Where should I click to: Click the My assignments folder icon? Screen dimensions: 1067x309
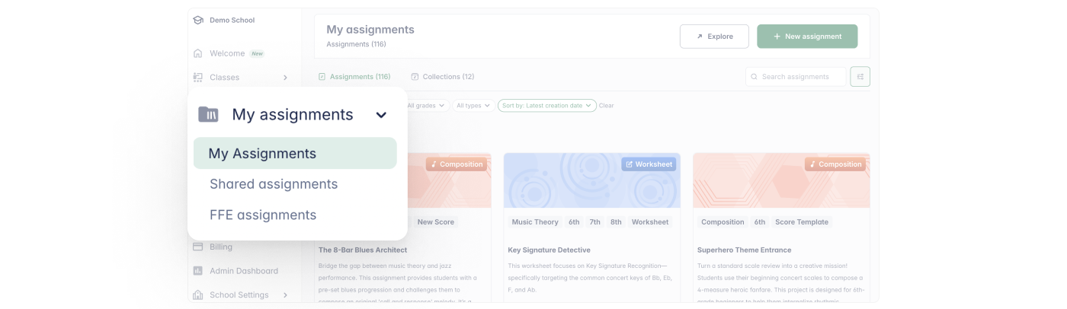click(x=208, y=114)
